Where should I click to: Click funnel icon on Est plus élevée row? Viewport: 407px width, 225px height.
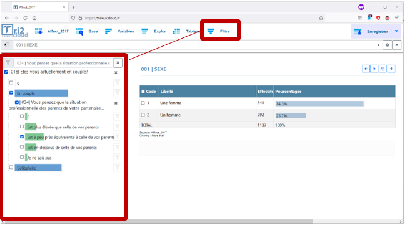118,127
